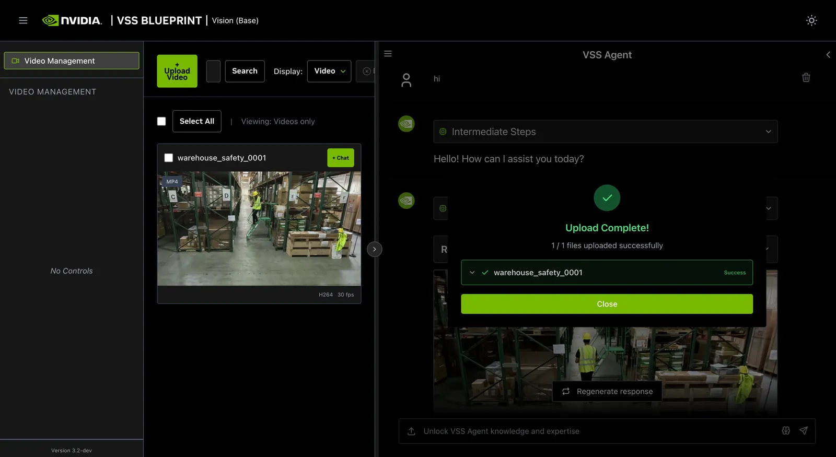This screenshot has width=836, height=457.
Task: Open the warehouse_safety_0001 video thumbnail
Action: [x=259, y=229]
